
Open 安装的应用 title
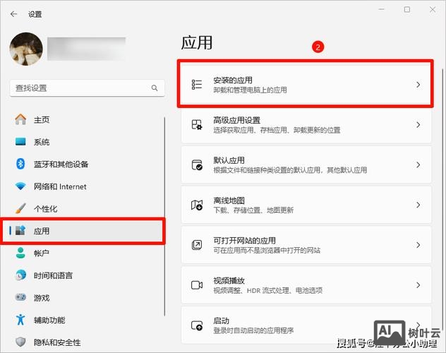pos(233,80)
